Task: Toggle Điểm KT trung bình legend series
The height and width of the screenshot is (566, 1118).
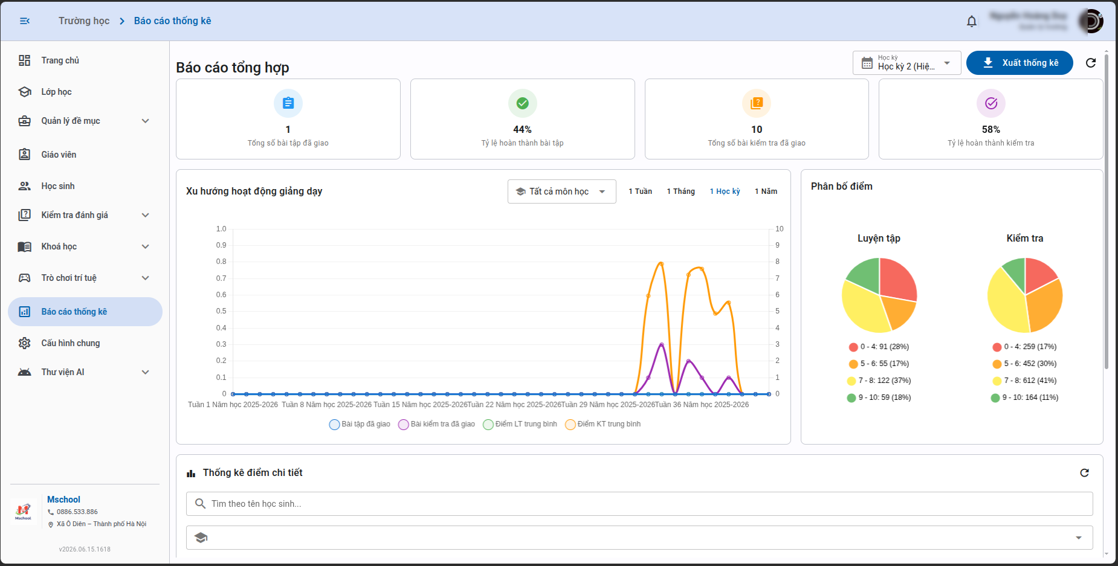Action: [x=603, y=424]
